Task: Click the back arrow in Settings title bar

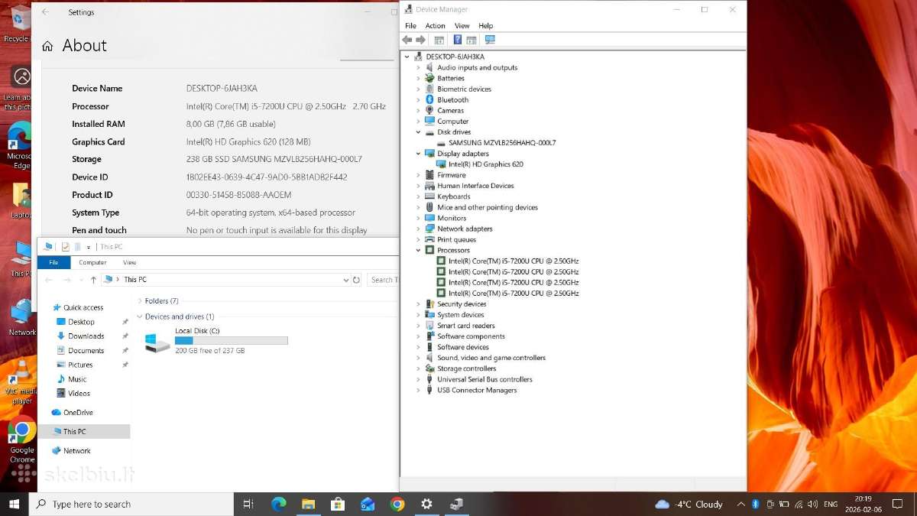Action: [45, 12]
